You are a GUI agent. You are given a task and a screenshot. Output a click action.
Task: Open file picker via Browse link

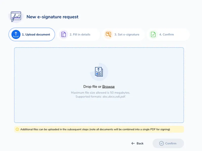click(x=109, y=87)
